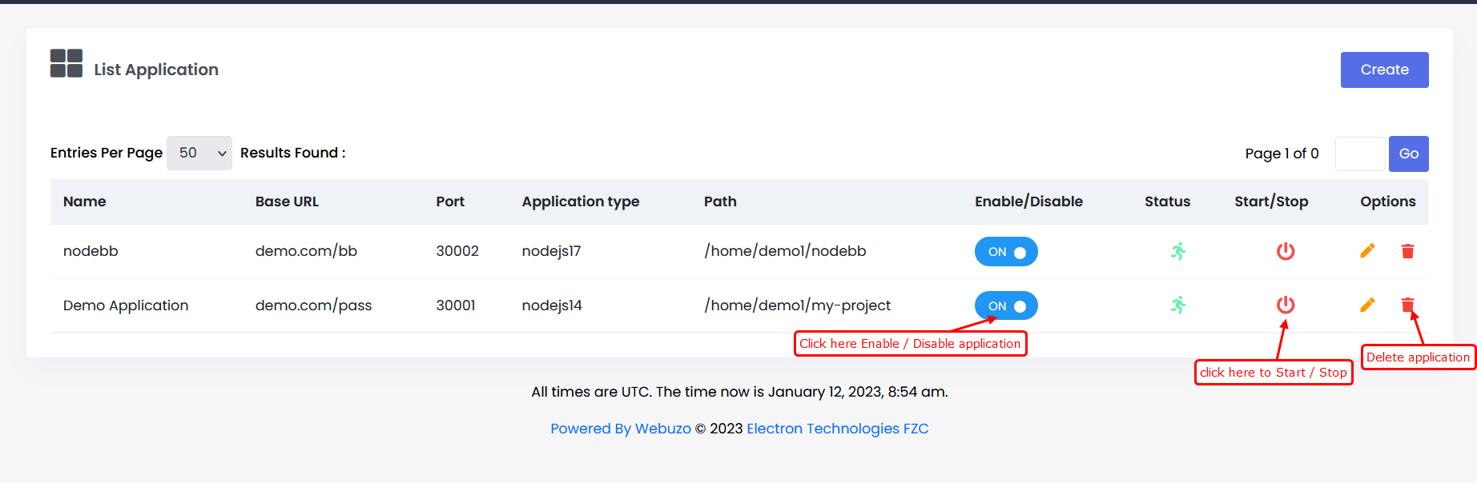Click the Name column header
The width and height of the screenshot is (1477, 483).
[85, 202]
